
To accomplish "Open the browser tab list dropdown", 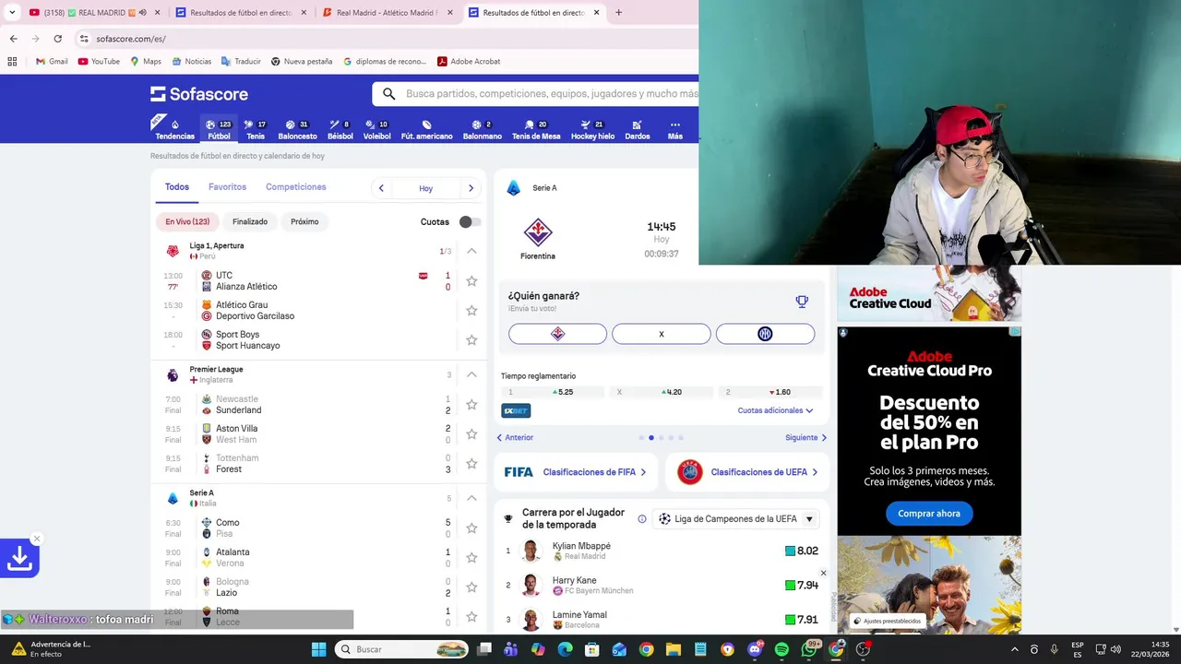I will 12,13.
